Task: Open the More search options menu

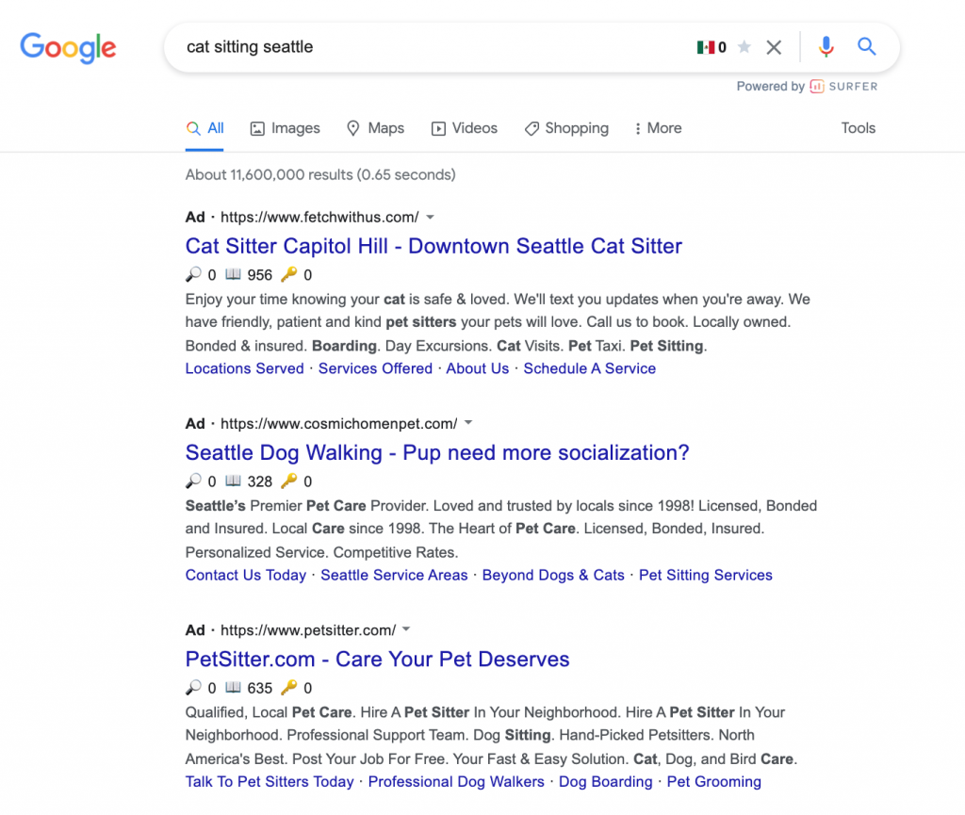Action: point(658,128)
